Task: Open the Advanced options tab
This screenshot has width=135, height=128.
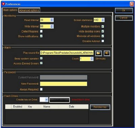Action: (x=29, y=10)
